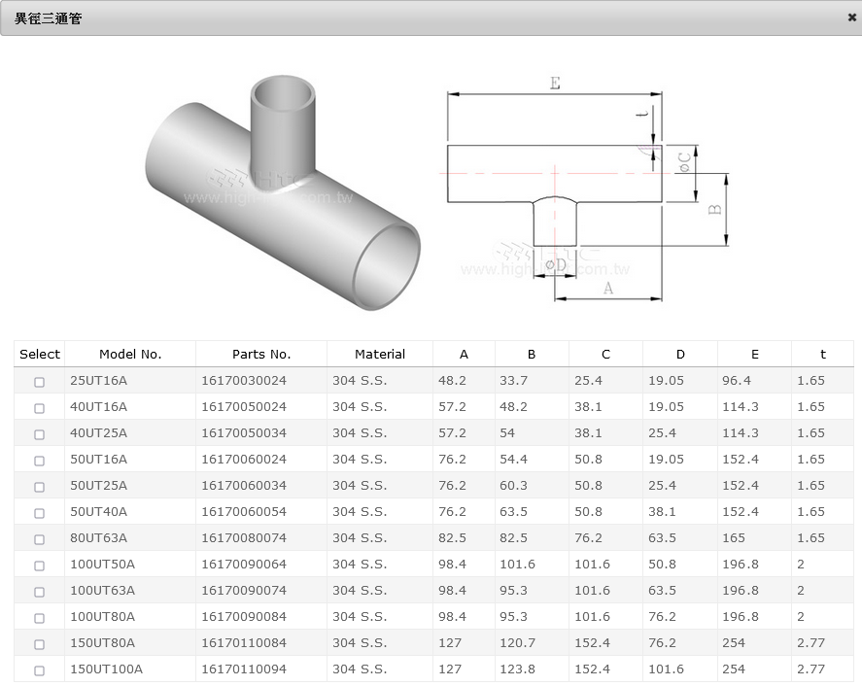Image resolution: width=862 pixels, height=686 pixels.
Task: Mark the 50UT25A checkbox
Action: 40,487
